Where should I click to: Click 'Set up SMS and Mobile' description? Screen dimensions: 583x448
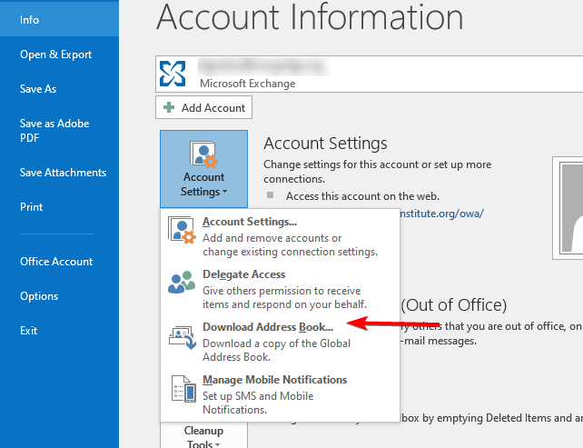coord(258,396)
